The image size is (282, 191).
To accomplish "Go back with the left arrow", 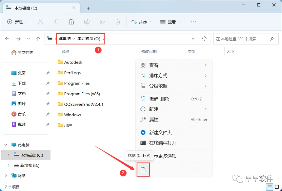I will 7,39.
